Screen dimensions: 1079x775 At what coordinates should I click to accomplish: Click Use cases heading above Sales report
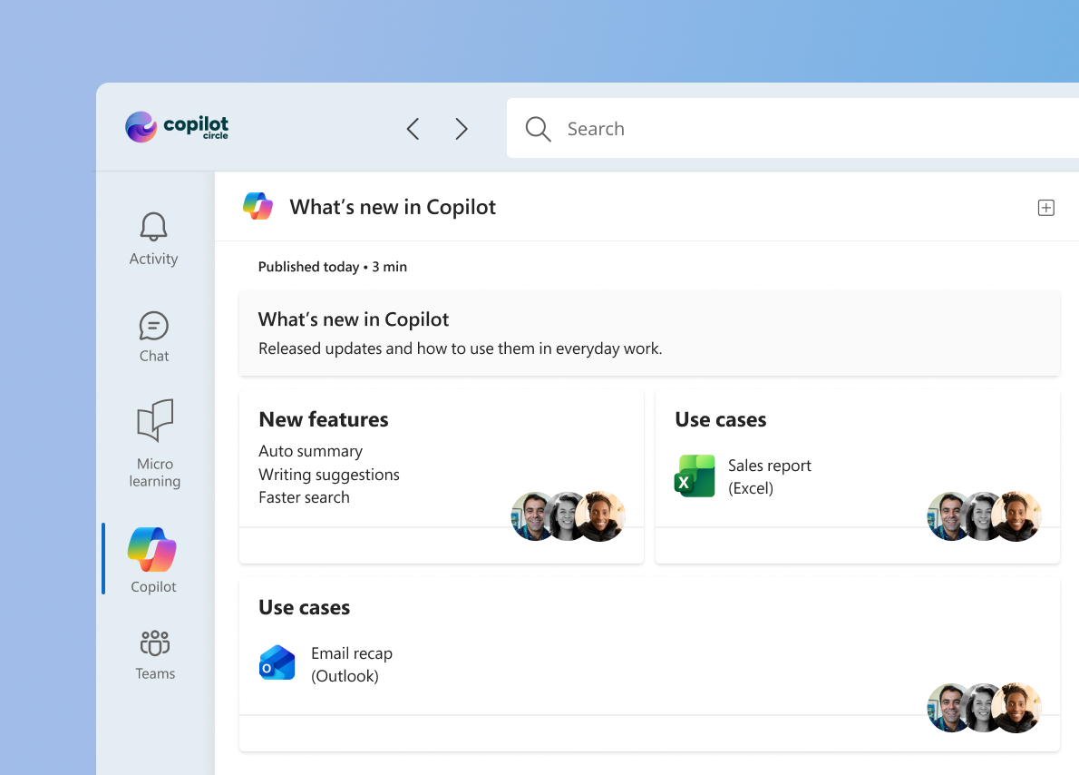tap(721, 419)
